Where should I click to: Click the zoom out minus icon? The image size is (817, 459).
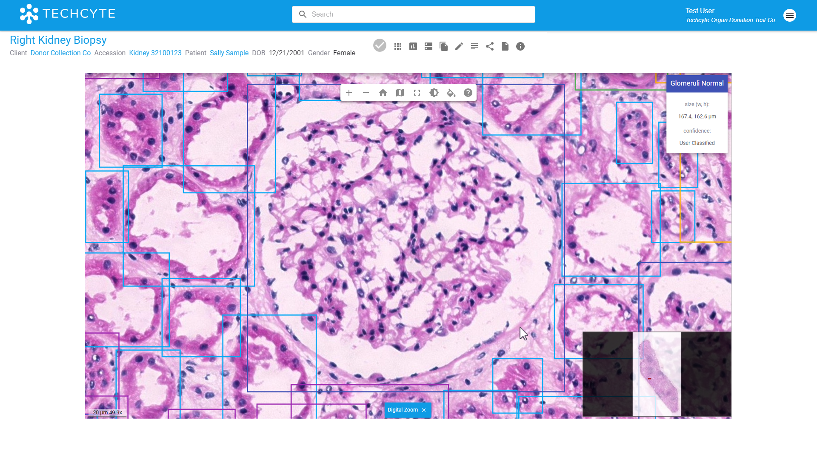point(366,93)
